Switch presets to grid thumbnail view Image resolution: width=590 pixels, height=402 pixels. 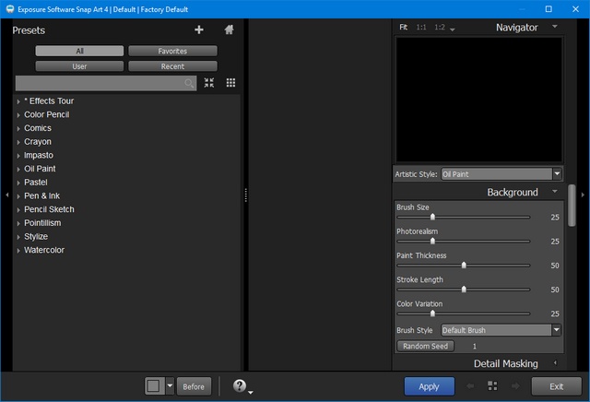click(x=230, y=83)
